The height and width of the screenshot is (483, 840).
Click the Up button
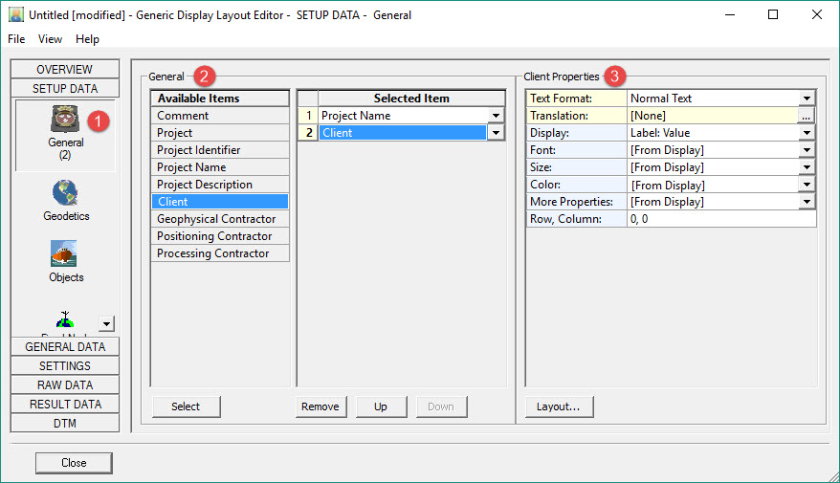click(x=381, y=406)
